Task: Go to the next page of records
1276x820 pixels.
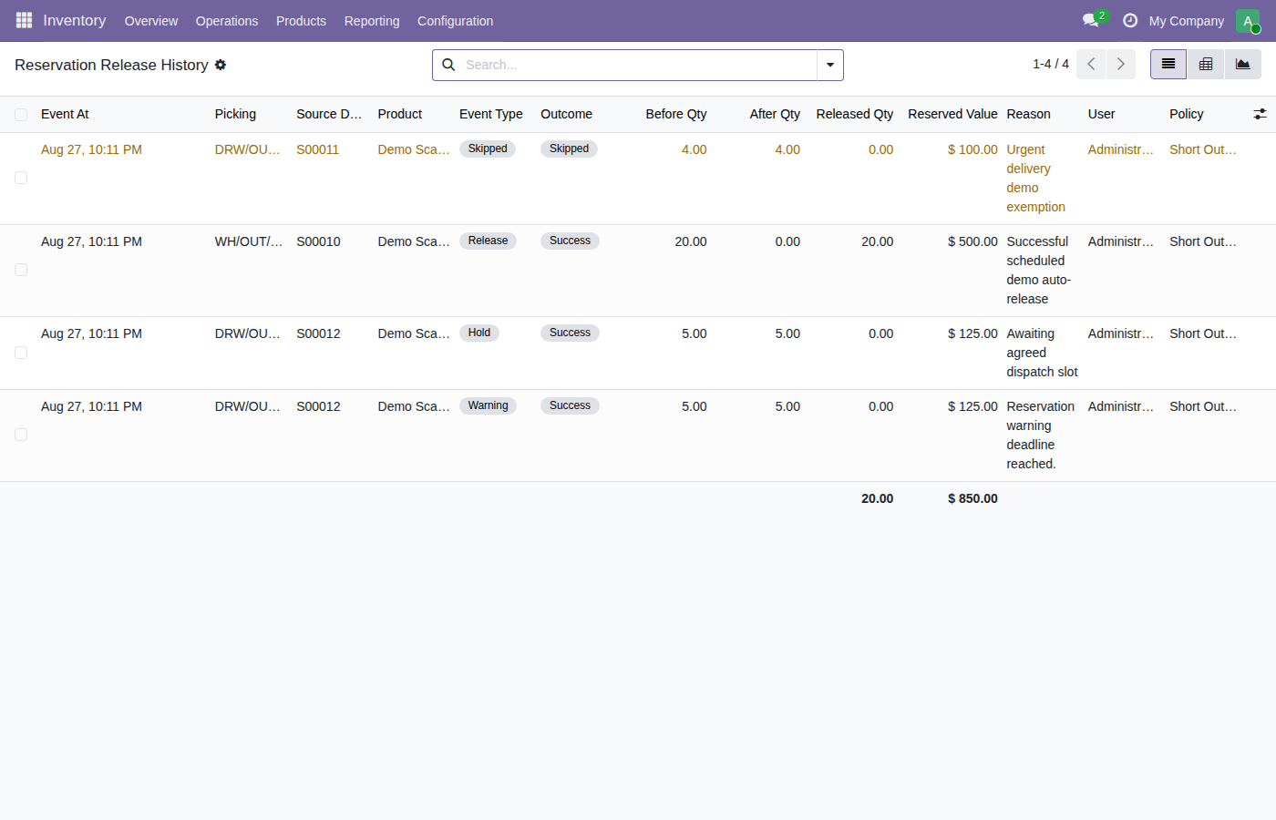Action: click(1121, 64)
